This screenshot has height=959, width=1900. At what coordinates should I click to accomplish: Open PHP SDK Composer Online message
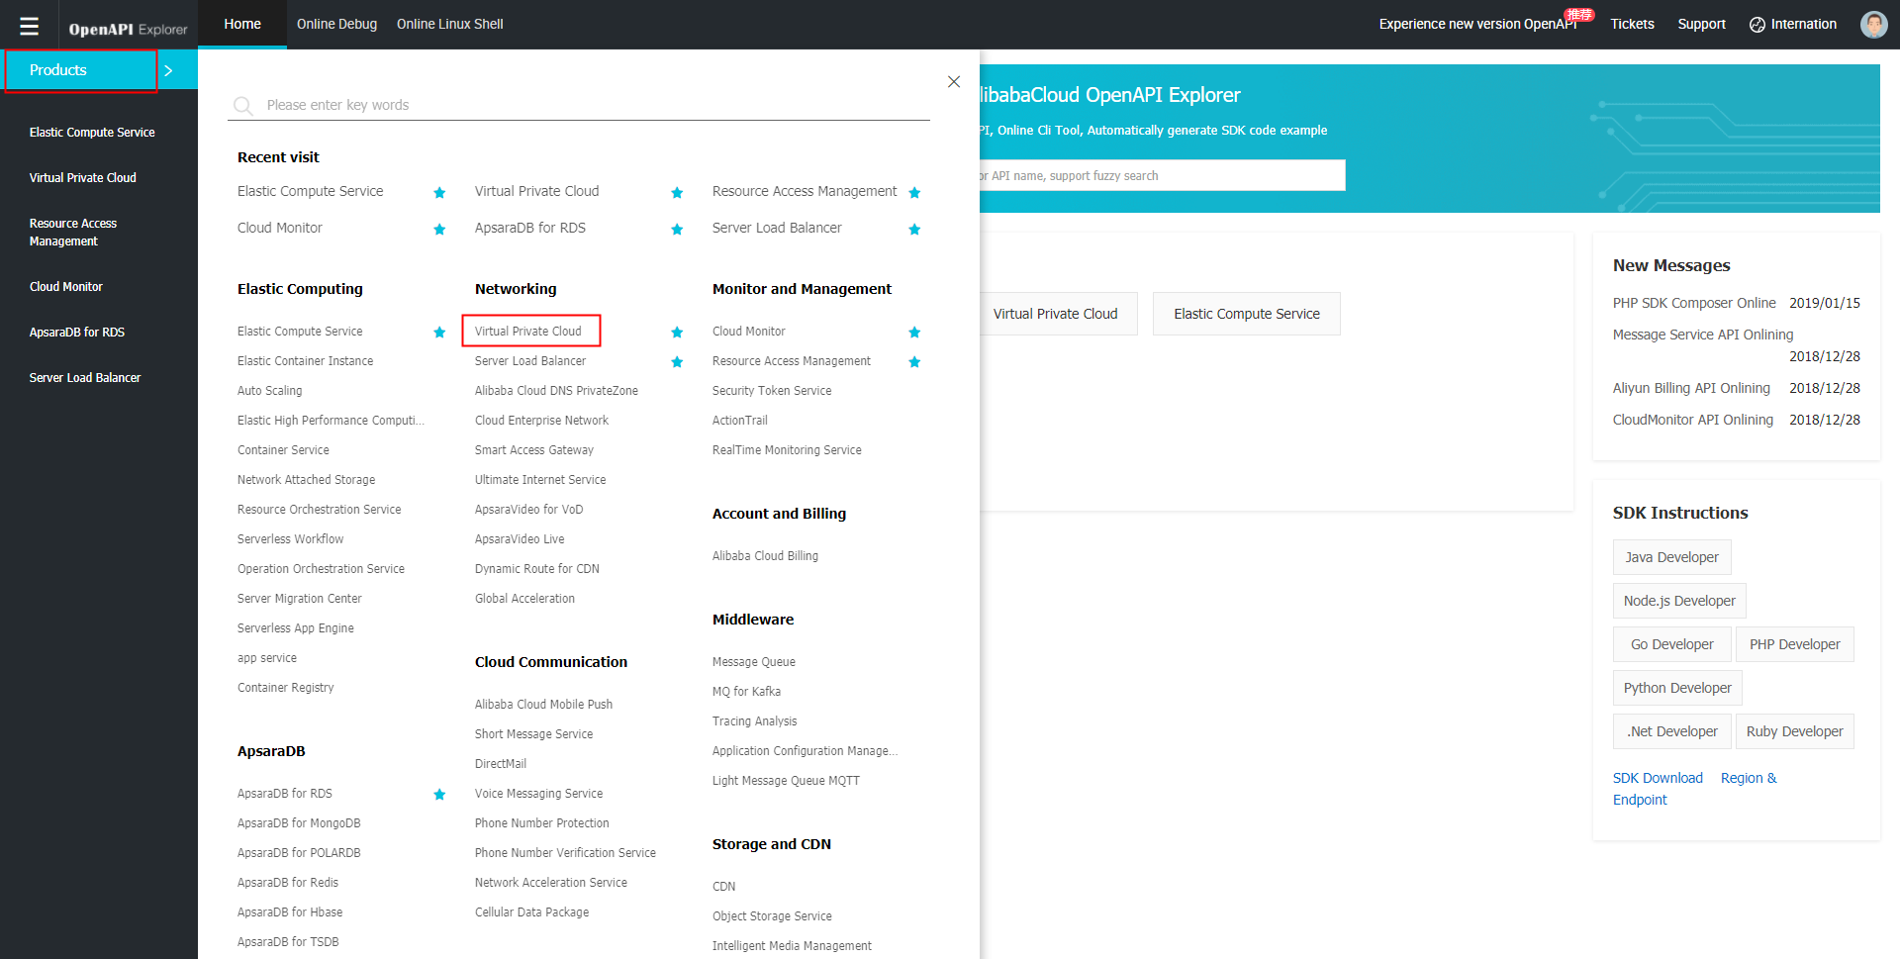pyautogui.click(x=1694, y=303)
